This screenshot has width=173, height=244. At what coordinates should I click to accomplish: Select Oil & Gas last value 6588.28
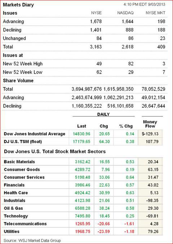(83, 208)
